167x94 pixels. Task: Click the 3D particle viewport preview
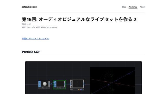(x=112, y=80)
